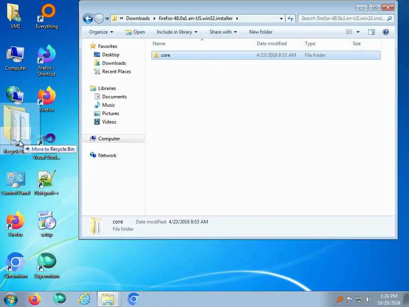Viewport: 409px width, 307px height.
Task: Select the setup installer desktop icon
Action: coord(47,224)
